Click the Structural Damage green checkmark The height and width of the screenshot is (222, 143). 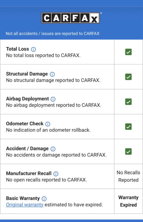pos(128,77)
